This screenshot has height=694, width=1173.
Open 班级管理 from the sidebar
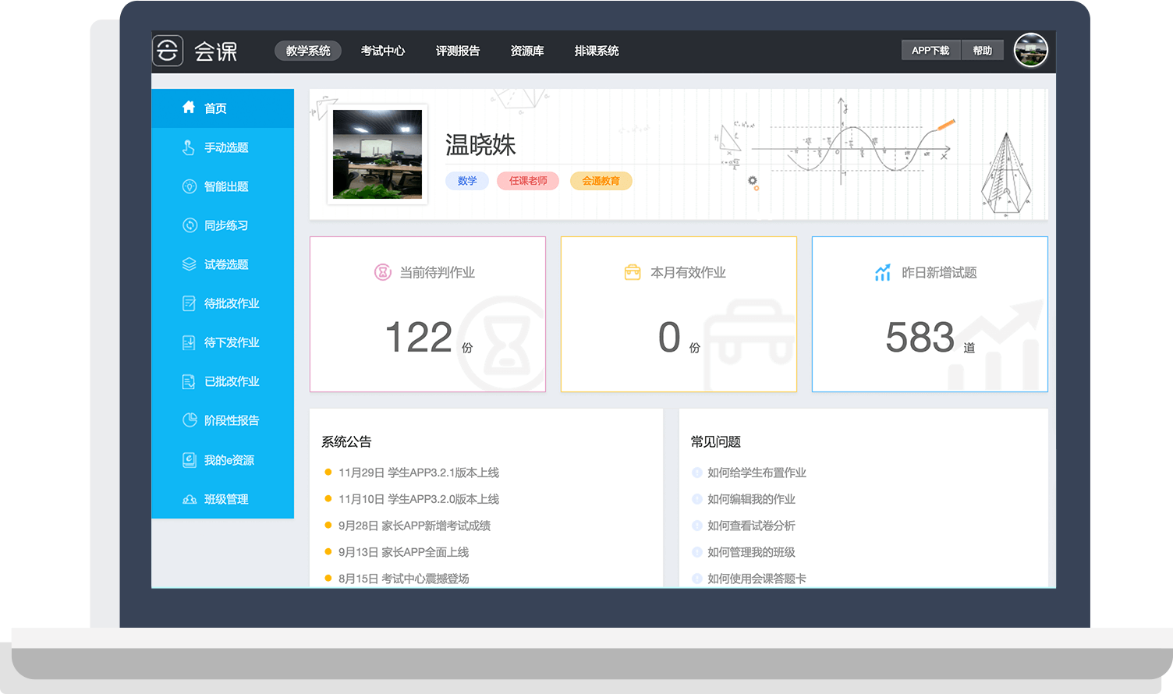[x=222, y=499]
